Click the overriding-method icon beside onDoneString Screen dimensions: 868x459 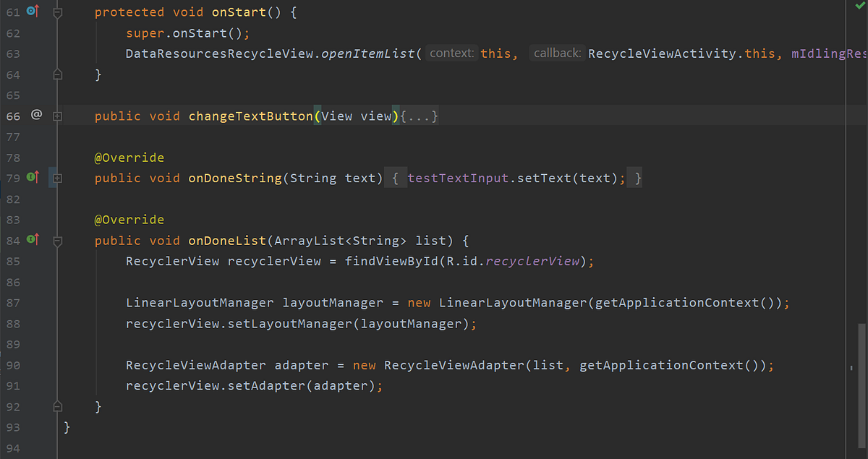[31, 177]
